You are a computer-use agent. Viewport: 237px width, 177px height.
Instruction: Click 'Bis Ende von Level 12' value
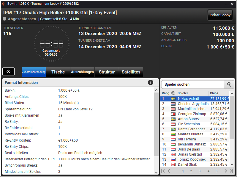point(75,109)
